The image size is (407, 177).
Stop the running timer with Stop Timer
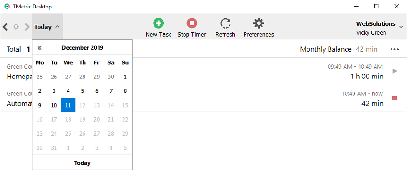192,23
